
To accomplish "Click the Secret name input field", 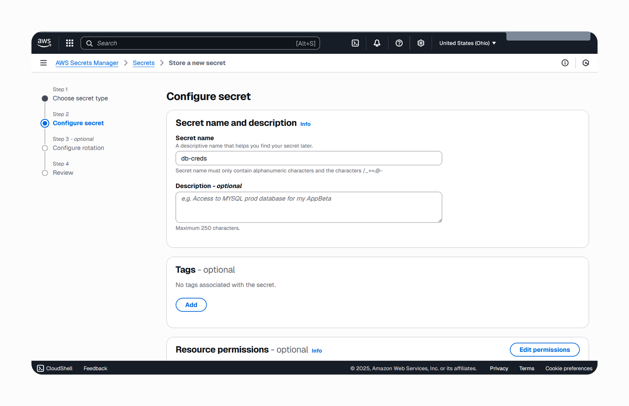I will [309, 158].
